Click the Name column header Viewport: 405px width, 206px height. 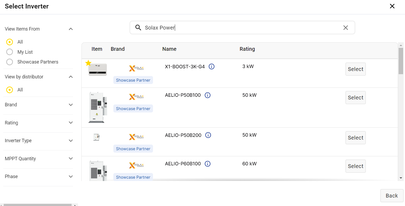pyautogui.click(x=169, y=49)
